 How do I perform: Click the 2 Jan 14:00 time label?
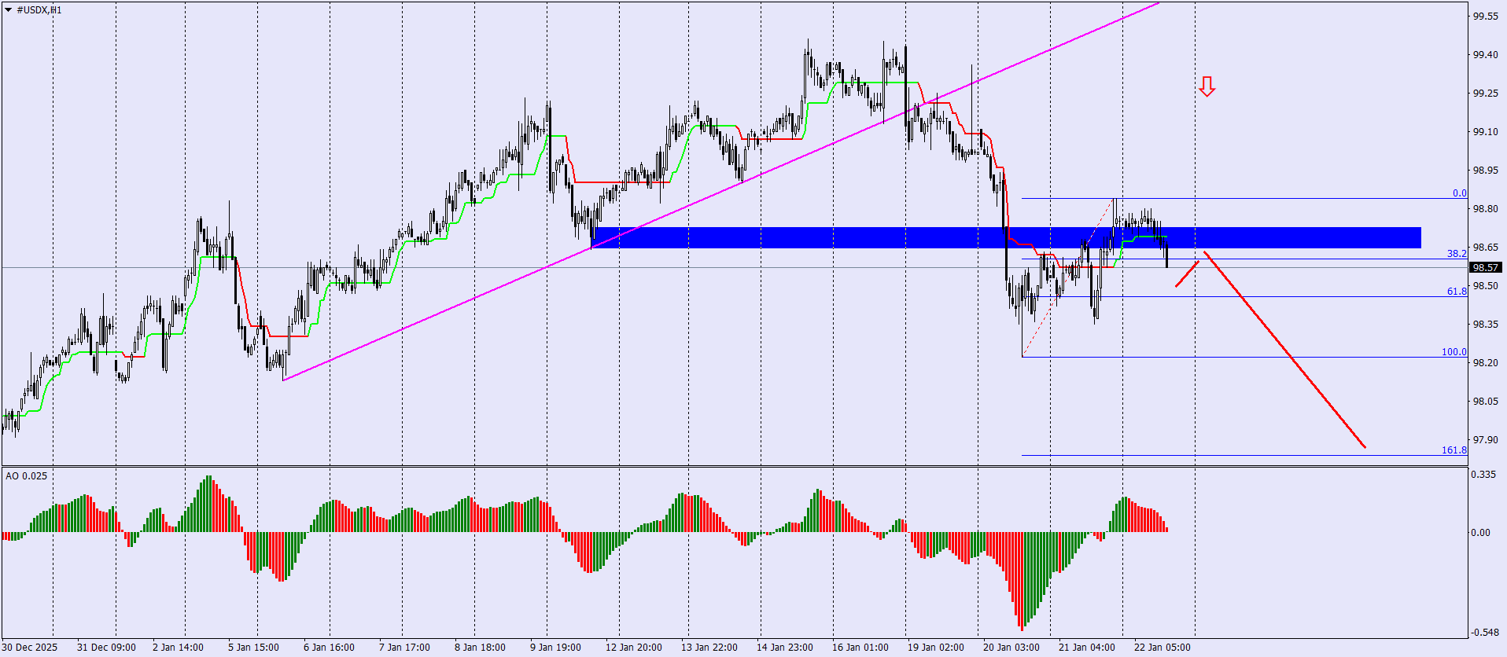[178, 648]
